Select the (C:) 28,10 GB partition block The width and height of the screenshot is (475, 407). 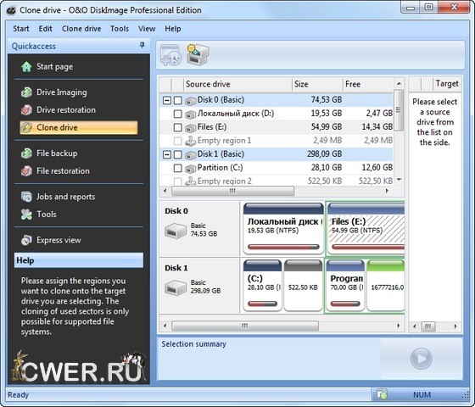tap(262, 285)
